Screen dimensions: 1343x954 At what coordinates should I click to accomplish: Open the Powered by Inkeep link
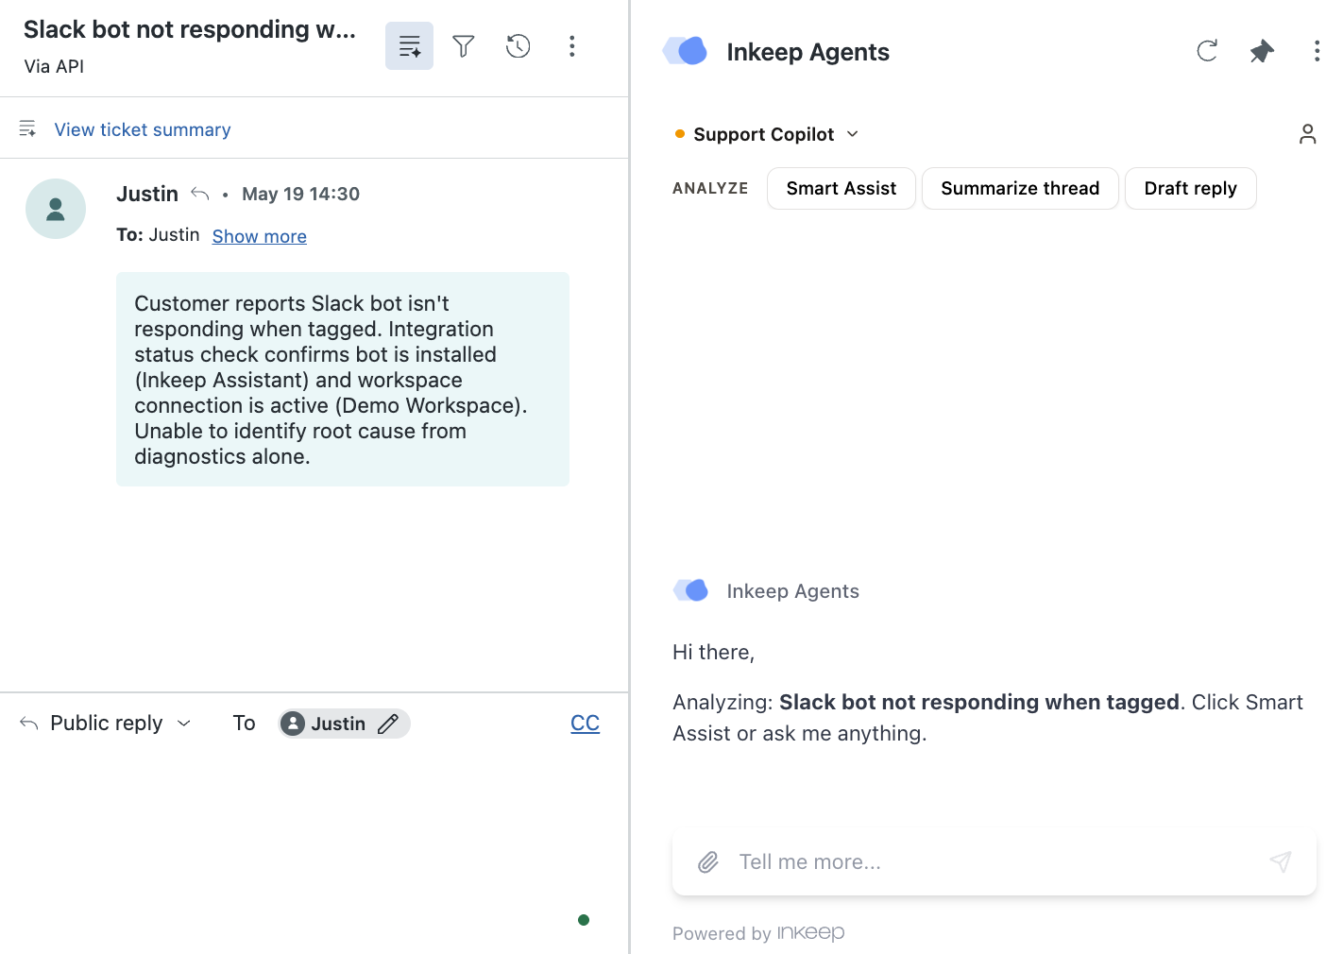click(758, 933)
